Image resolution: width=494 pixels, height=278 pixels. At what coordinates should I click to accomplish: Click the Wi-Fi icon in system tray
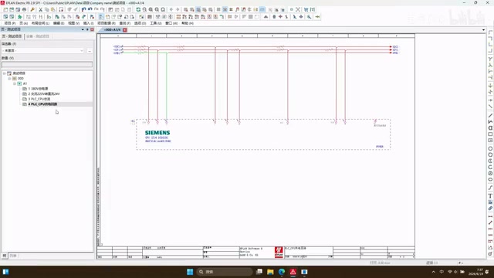450,272
